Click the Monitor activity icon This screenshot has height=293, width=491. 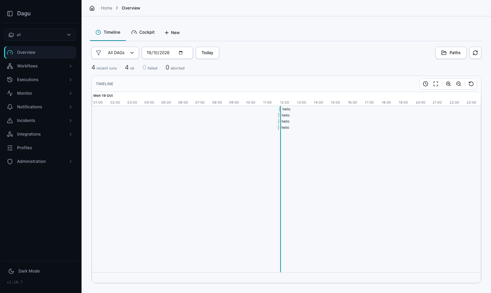click(x=10, y=93)
